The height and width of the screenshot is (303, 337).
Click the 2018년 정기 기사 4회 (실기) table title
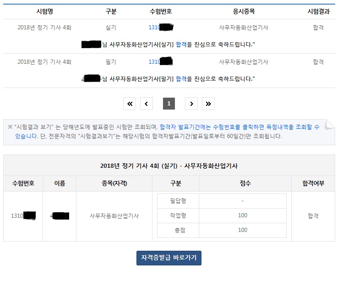tap(168, 165)
